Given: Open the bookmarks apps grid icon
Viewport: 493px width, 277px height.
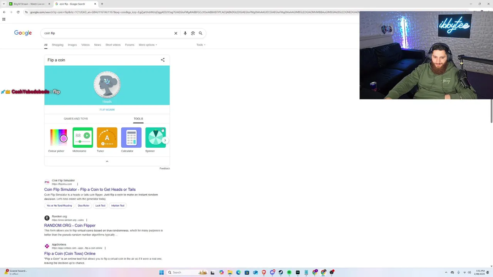Looking at the screenshot, I should tap(4, 19).
